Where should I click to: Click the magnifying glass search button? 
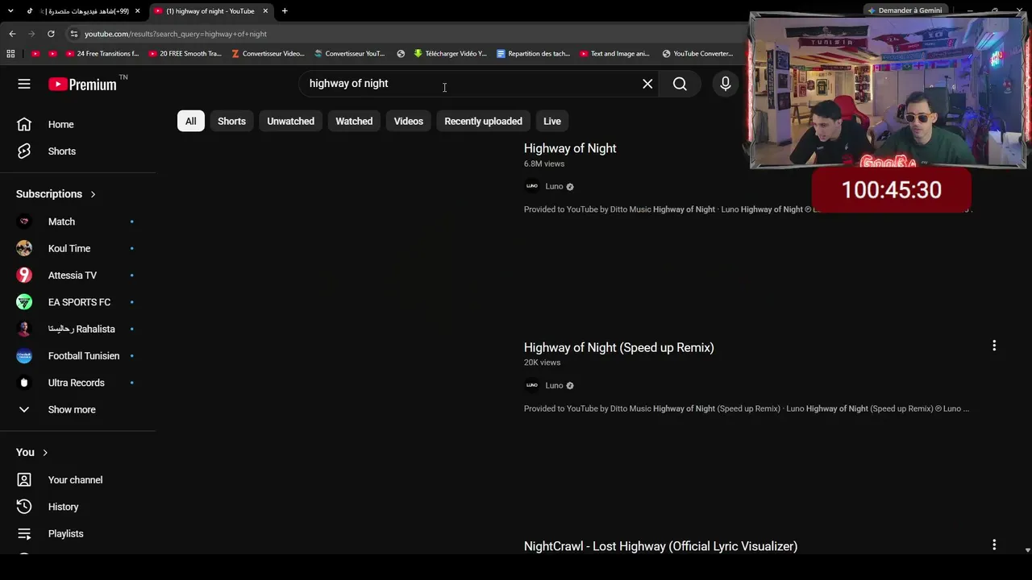[x=680, y=84]
